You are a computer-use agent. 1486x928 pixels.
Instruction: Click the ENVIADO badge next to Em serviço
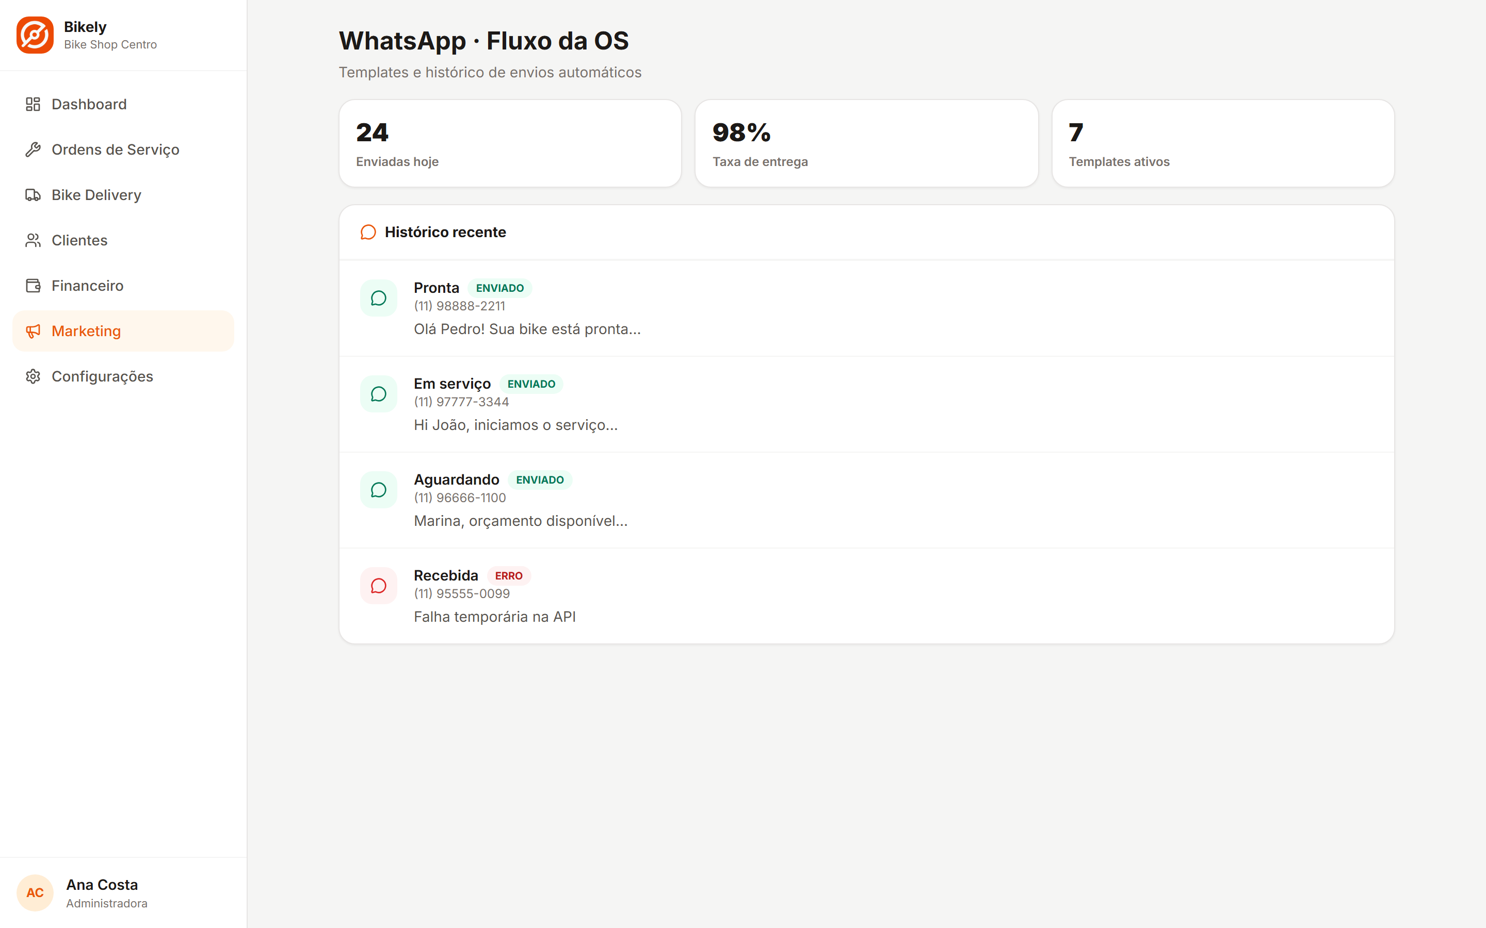(x=531, y=384)
